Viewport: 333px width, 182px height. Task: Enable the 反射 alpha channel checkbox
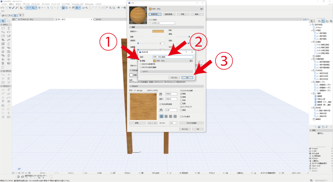(181, 100)
